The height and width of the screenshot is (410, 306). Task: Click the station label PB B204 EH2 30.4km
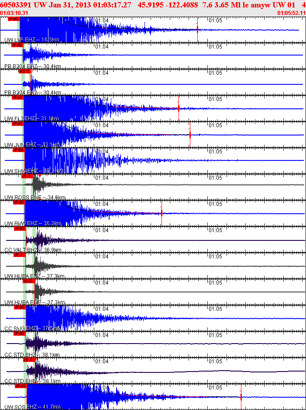pyautogui.click(x=33, y=93)
